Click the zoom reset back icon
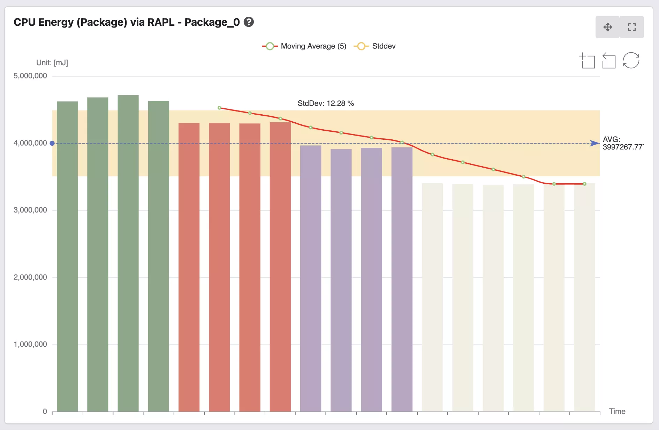This screenshot has width=659, height=430. 609,61
